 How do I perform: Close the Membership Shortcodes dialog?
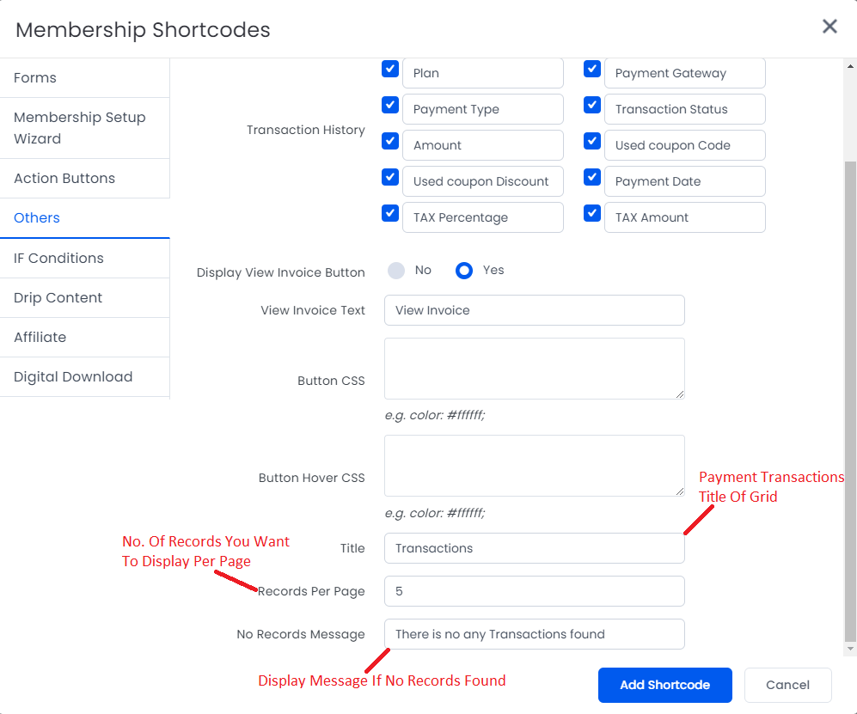[x=829, y=27]
